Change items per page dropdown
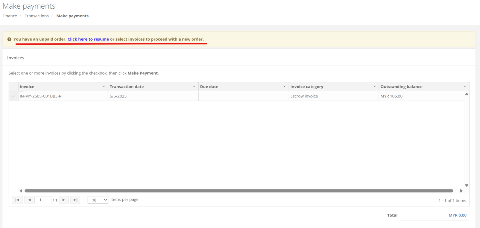Screen dimensions: 480x228 [98, 200]
